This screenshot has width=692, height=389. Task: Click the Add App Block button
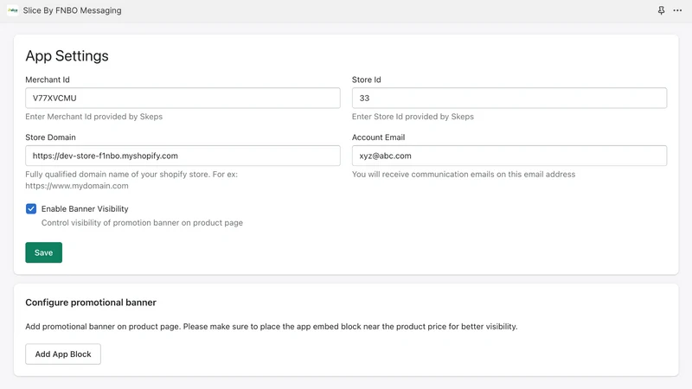click(63, 354)
